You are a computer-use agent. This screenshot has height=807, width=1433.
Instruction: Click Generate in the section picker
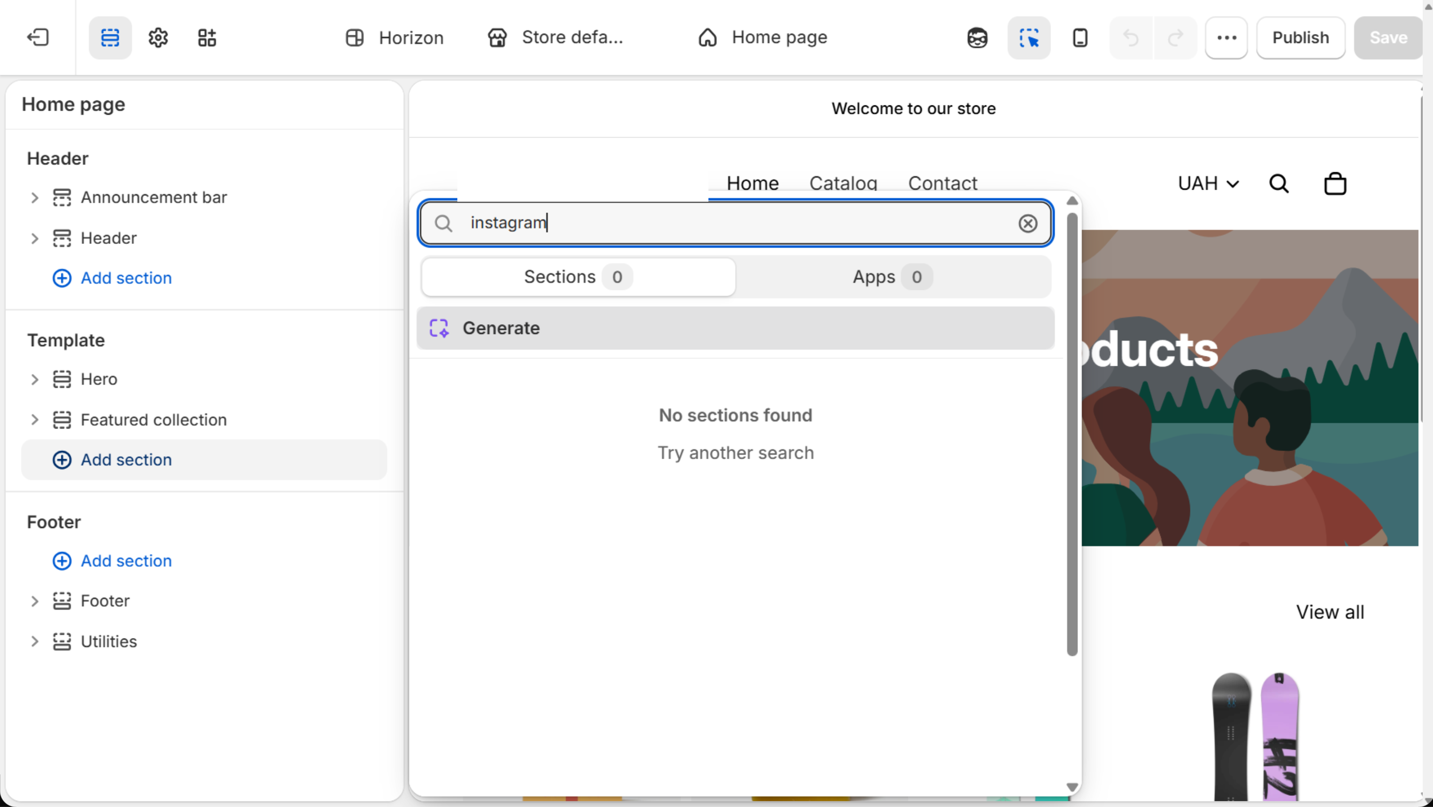(735, 328)
